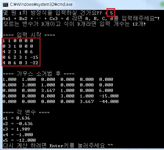Open the cmd.exe system menu icon
164x150 pixels.
[6, 5]
